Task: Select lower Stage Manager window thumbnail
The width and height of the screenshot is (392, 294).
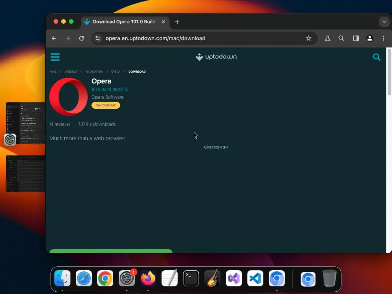Action: 26,174
